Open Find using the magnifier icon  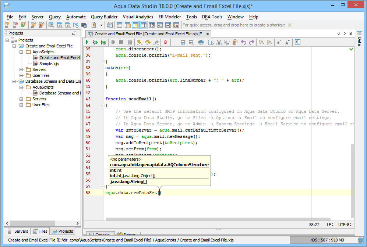tap(261, 42)
